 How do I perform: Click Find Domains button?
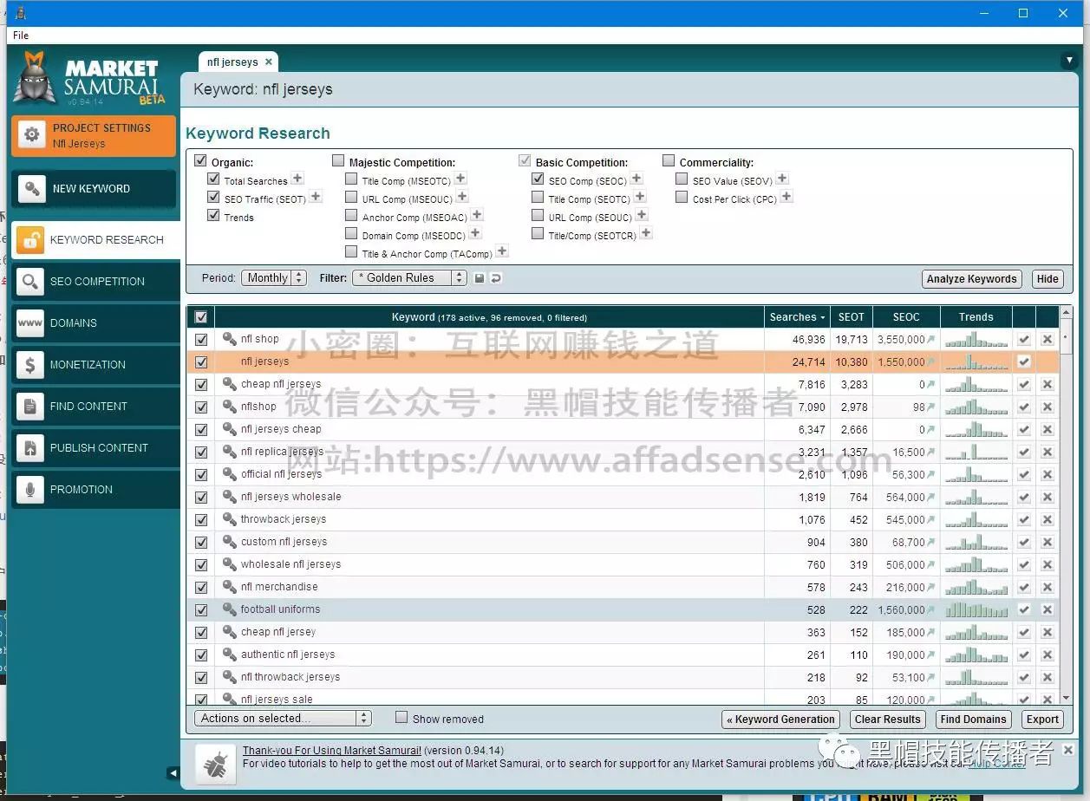coord(973,720)
